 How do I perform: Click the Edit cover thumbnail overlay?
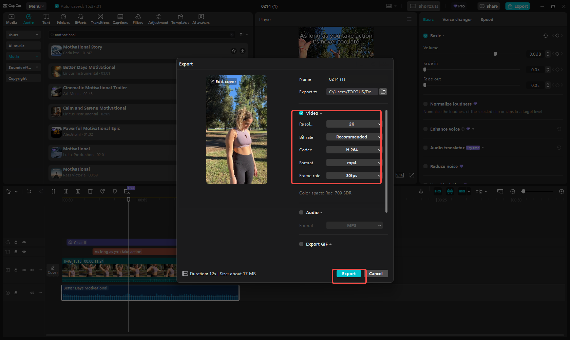pos(224,81)
